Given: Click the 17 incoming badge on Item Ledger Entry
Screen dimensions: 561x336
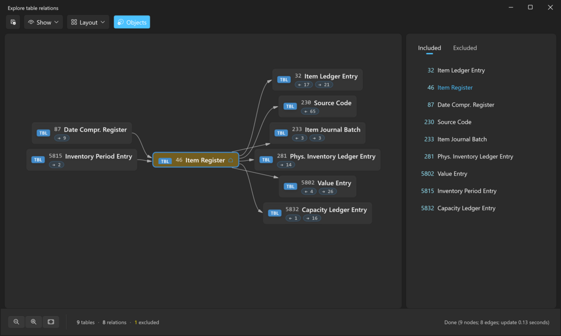Looking at the screenshot, I should coord(304,85).
